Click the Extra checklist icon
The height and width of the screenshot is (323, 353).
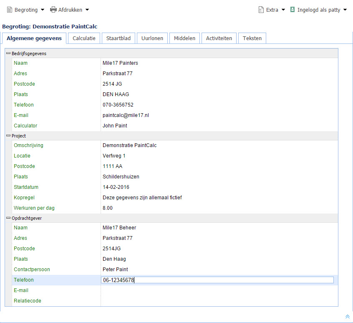[261, 10]
